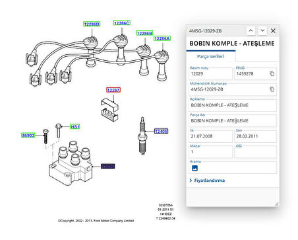
Task: Select part label 12286B in diagram
Action: coord(144,33)
